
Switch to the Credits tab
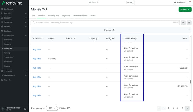pyautogui.click(x=92, y=16)
